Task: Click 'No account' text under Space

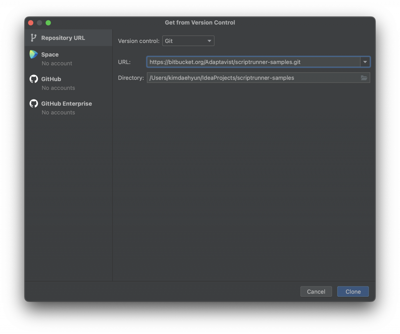Action: pyautogui.click(x=57, y=64)
